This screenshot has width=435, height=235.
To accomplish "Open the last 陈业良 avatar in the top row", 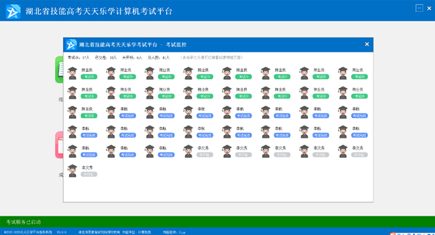I will 342,73.
